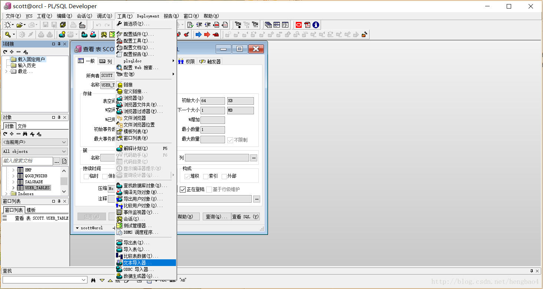This screenshot has height=289, width=543.
Task: Expand the USER_TABLES node
Action: coord(13,188)
